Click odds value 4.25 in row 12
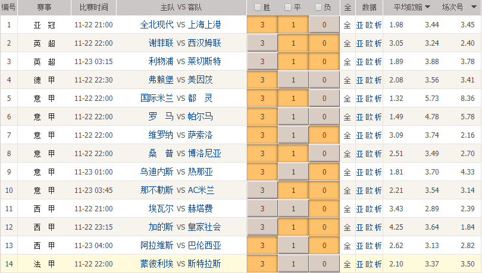This screenshot has height=273, width=482. point(396,227)
